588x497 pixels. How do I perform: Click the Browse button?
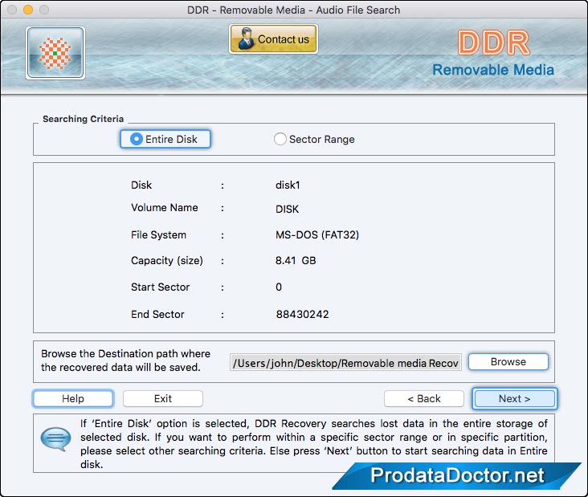click(508, 361)
